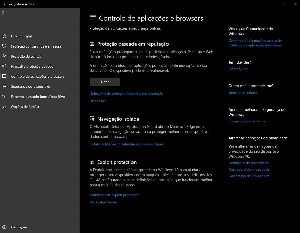Viewport: 300px width, 233px height.
Task: Open Definições de proteção baseadas em reputação
Action: [x=126, y=94]
